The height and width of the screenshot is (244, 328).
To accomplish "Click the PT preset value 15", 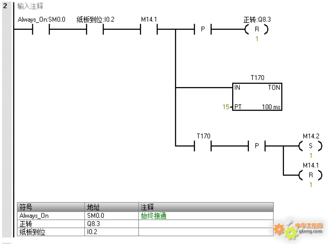I will coord(226,107).
